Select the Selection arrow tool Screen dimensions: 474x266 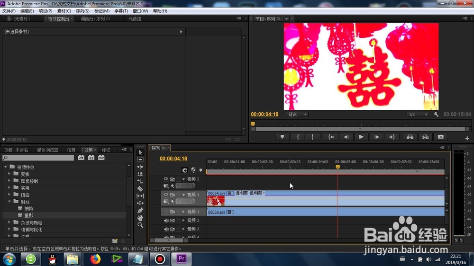tap(140, 152)
